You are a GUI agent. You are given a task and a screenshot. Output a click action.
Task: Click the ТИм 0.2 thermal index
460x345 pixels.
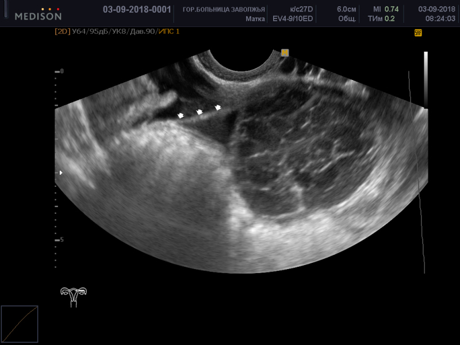[381, 19]
